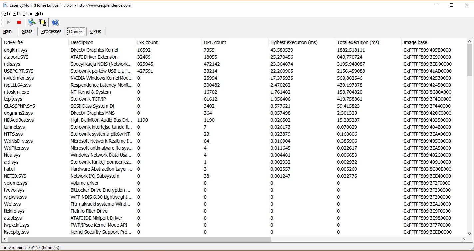
Task: Open the options tool icon in toolbar
Action: tap(32, 22)
